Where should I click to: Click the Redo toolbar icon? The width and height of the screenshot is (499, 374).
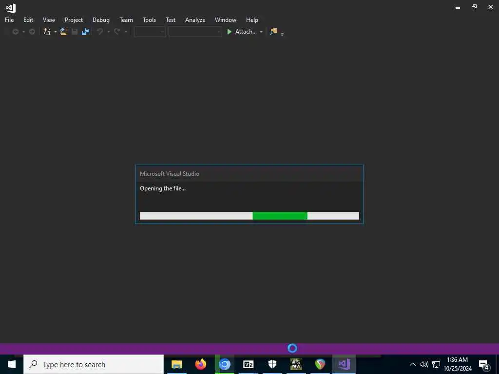coord(117,32)
